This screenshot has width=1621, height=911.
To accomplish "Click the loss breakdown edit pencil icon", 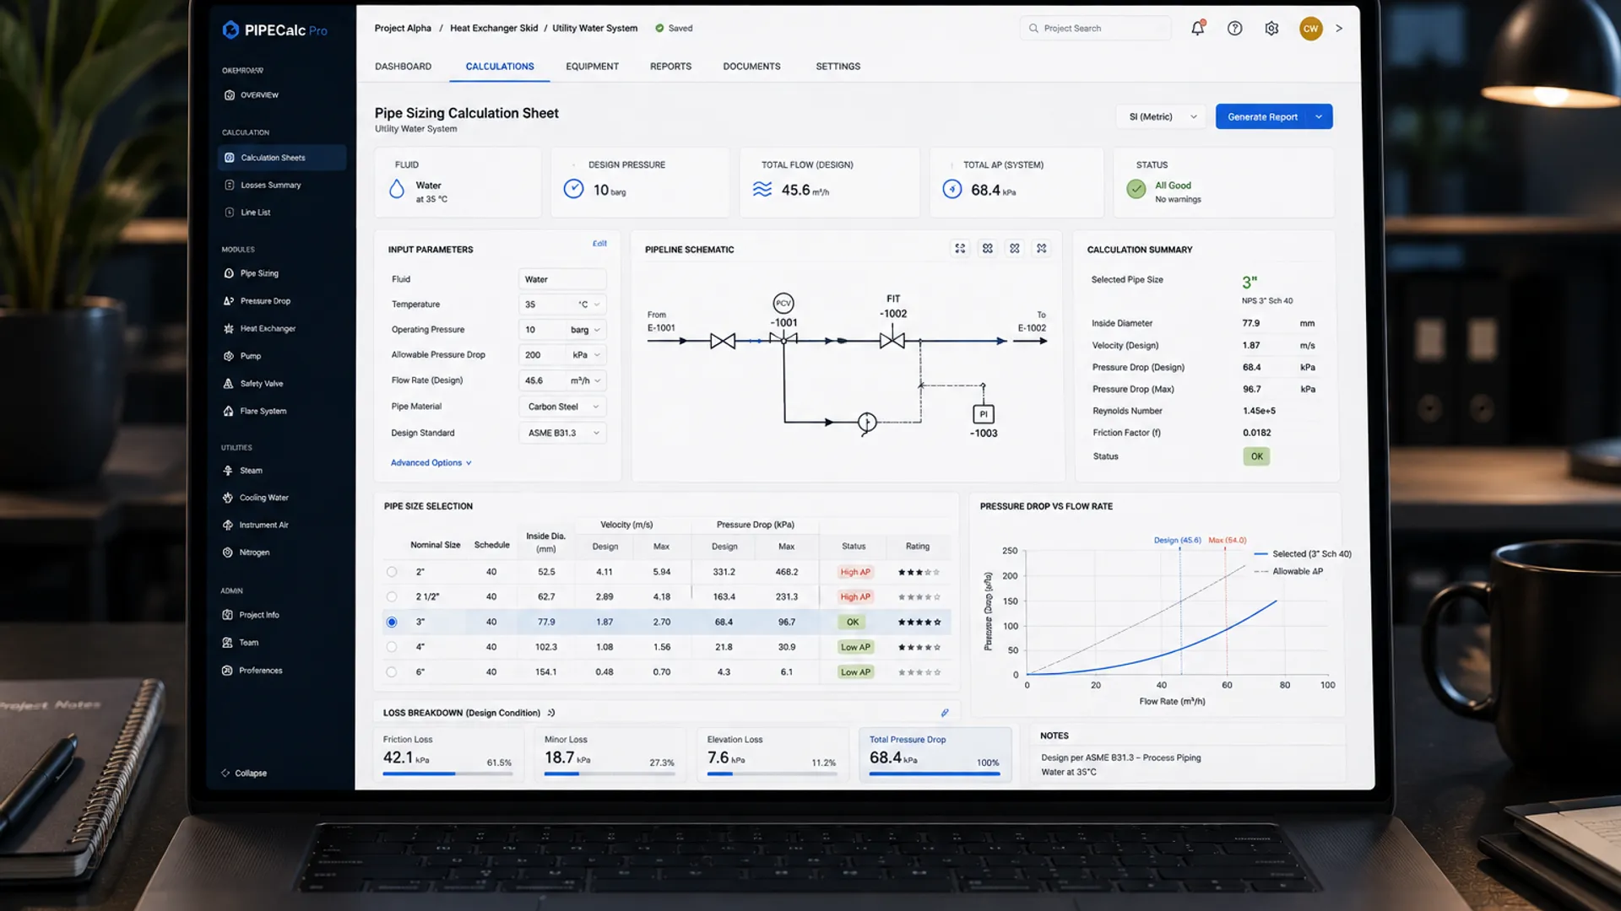I will (x=945, y=713).
